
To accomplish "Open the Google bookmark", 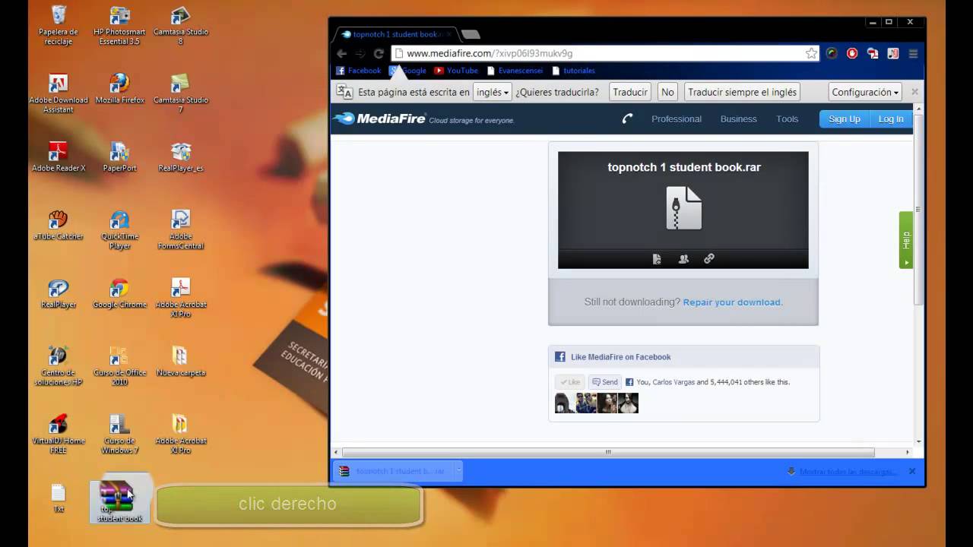I will click(x=408, y=71).
